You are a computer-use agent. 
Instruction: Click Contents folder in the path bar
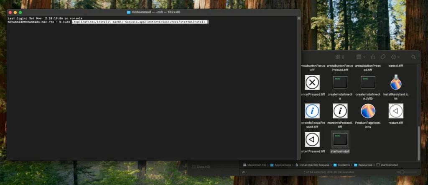pos(341,165)
